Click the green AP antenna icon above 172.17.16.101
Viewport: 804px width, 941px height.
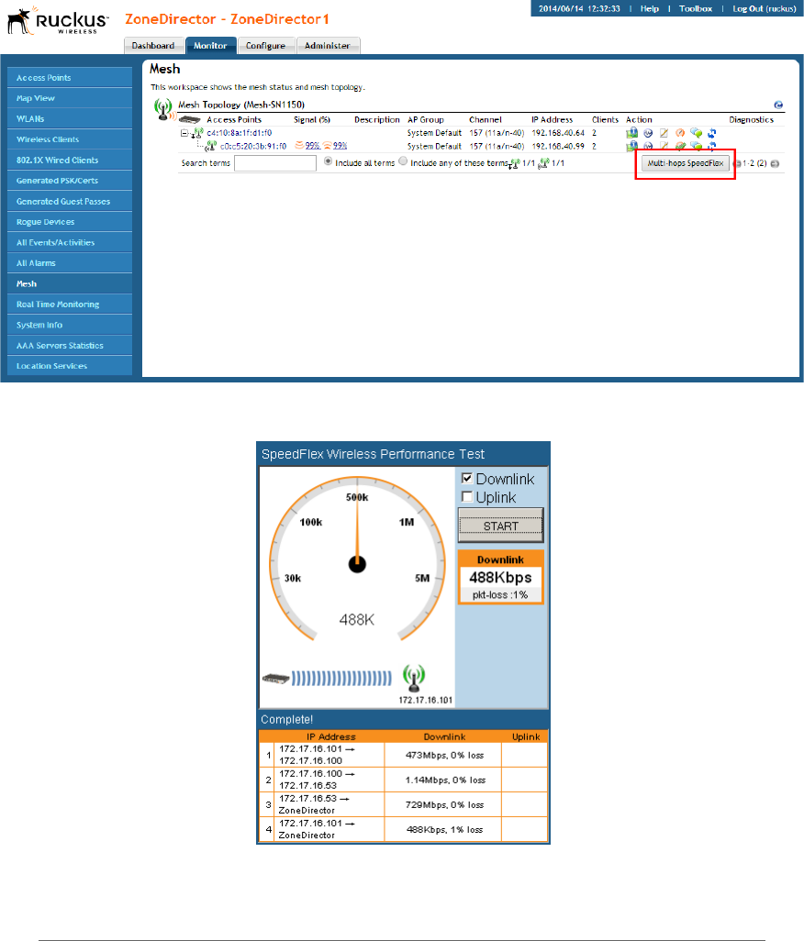tap(414, 678)
